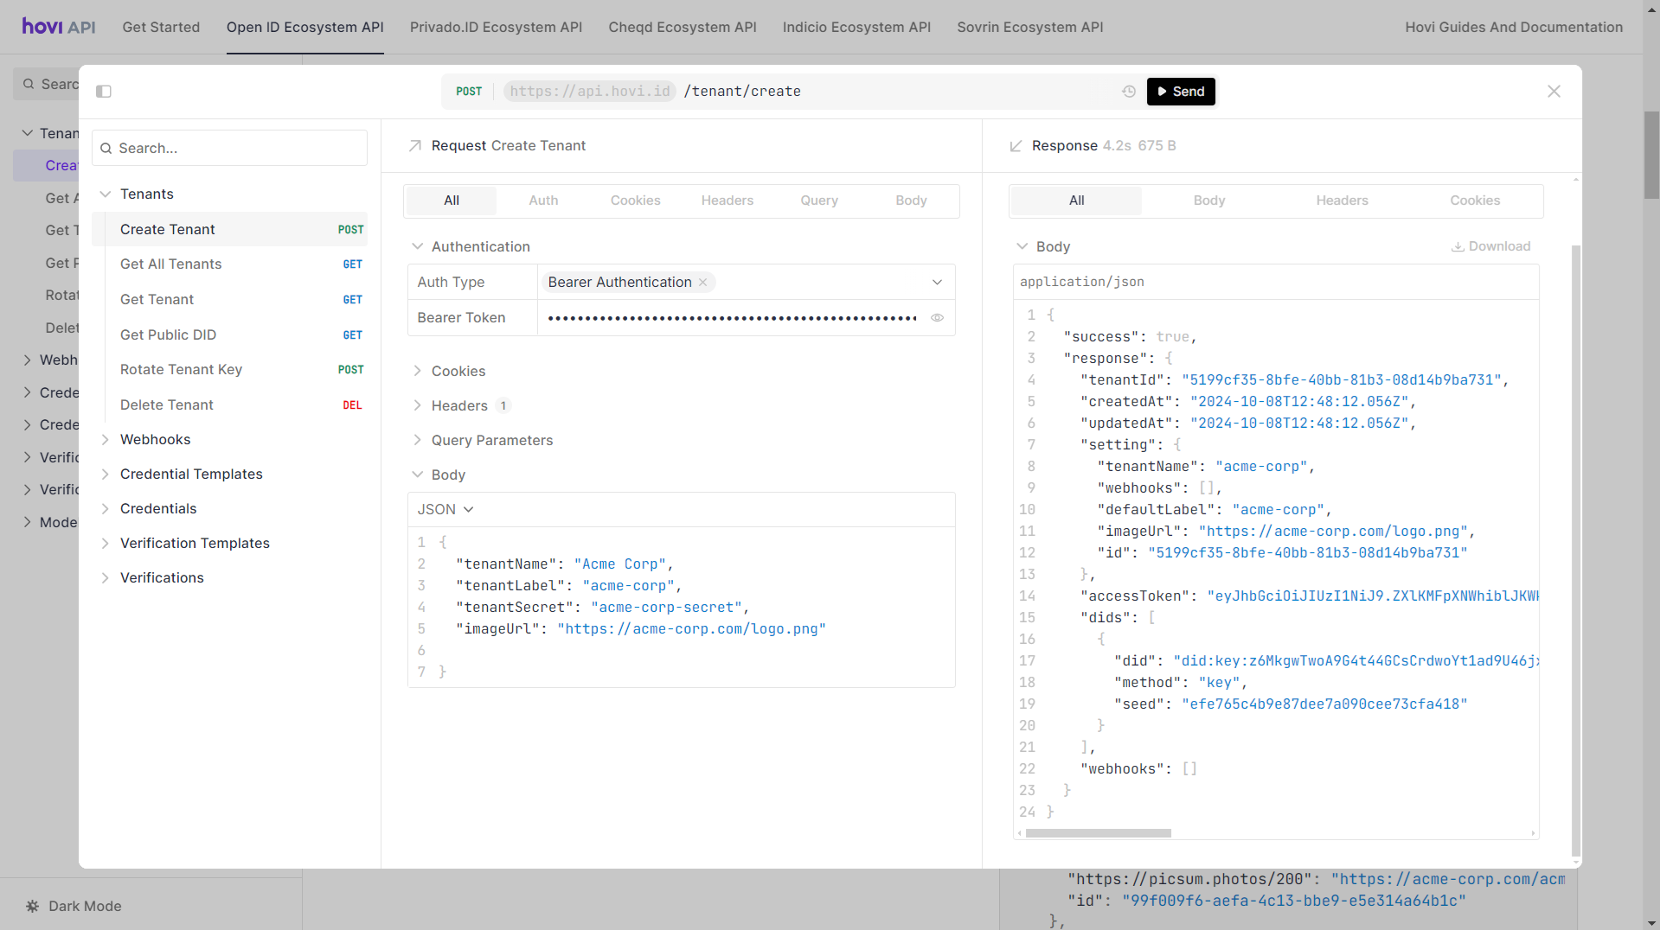1660x930 pixels.
Task: Collapse the Authentication section
Action: tap(480, 246)
